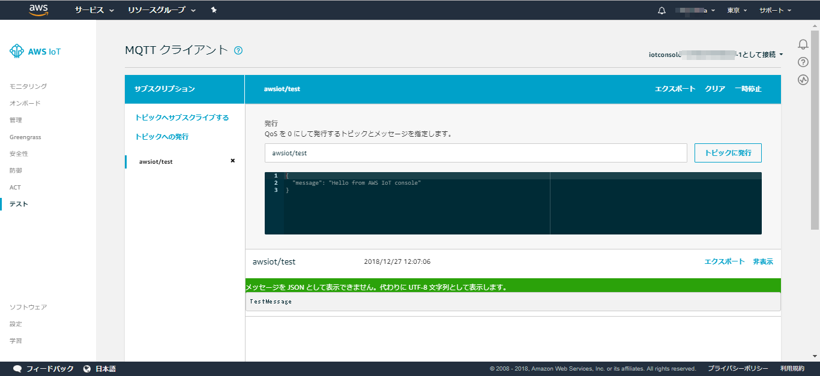
Task: Open the account name dropdown
Action: click(695, 10)
